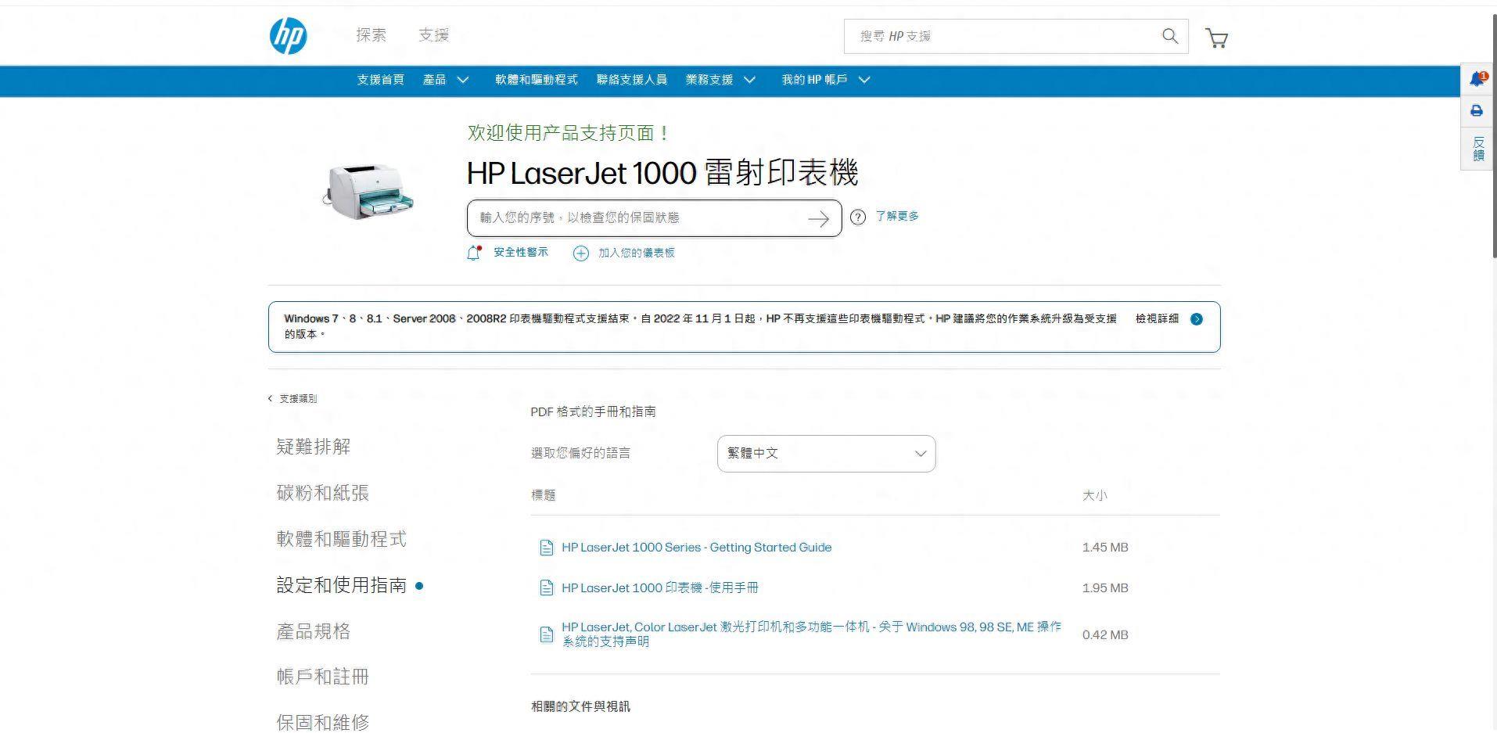
Task: Click document icon for Getting Started Guide
Action: click(547, 548)
